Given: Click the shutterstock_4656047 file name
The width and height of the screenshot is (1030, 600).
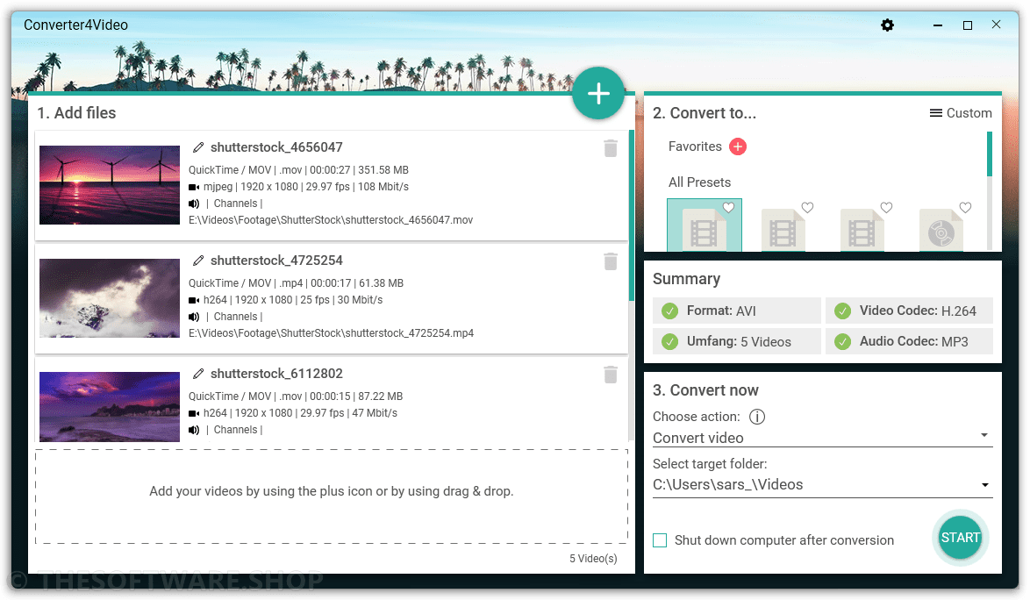Looking at the screenshot, I should pyautogui.click(x=276, y=147).
